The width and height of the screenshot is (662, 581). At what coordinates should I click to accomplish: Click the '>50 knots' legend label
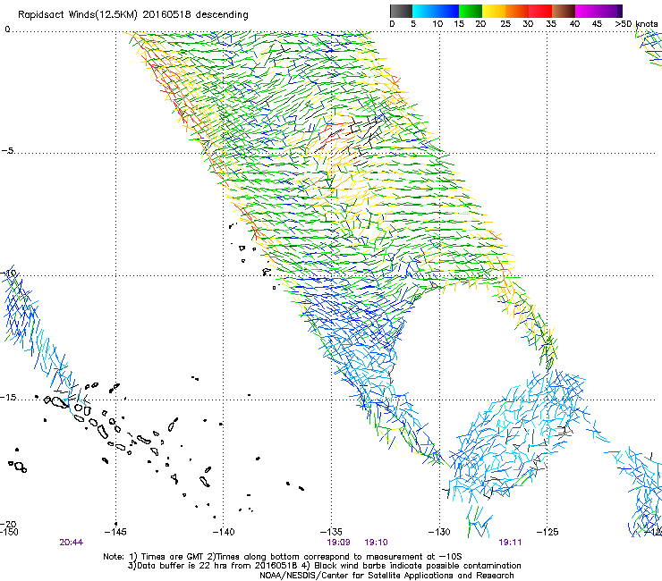click(636, 24)
